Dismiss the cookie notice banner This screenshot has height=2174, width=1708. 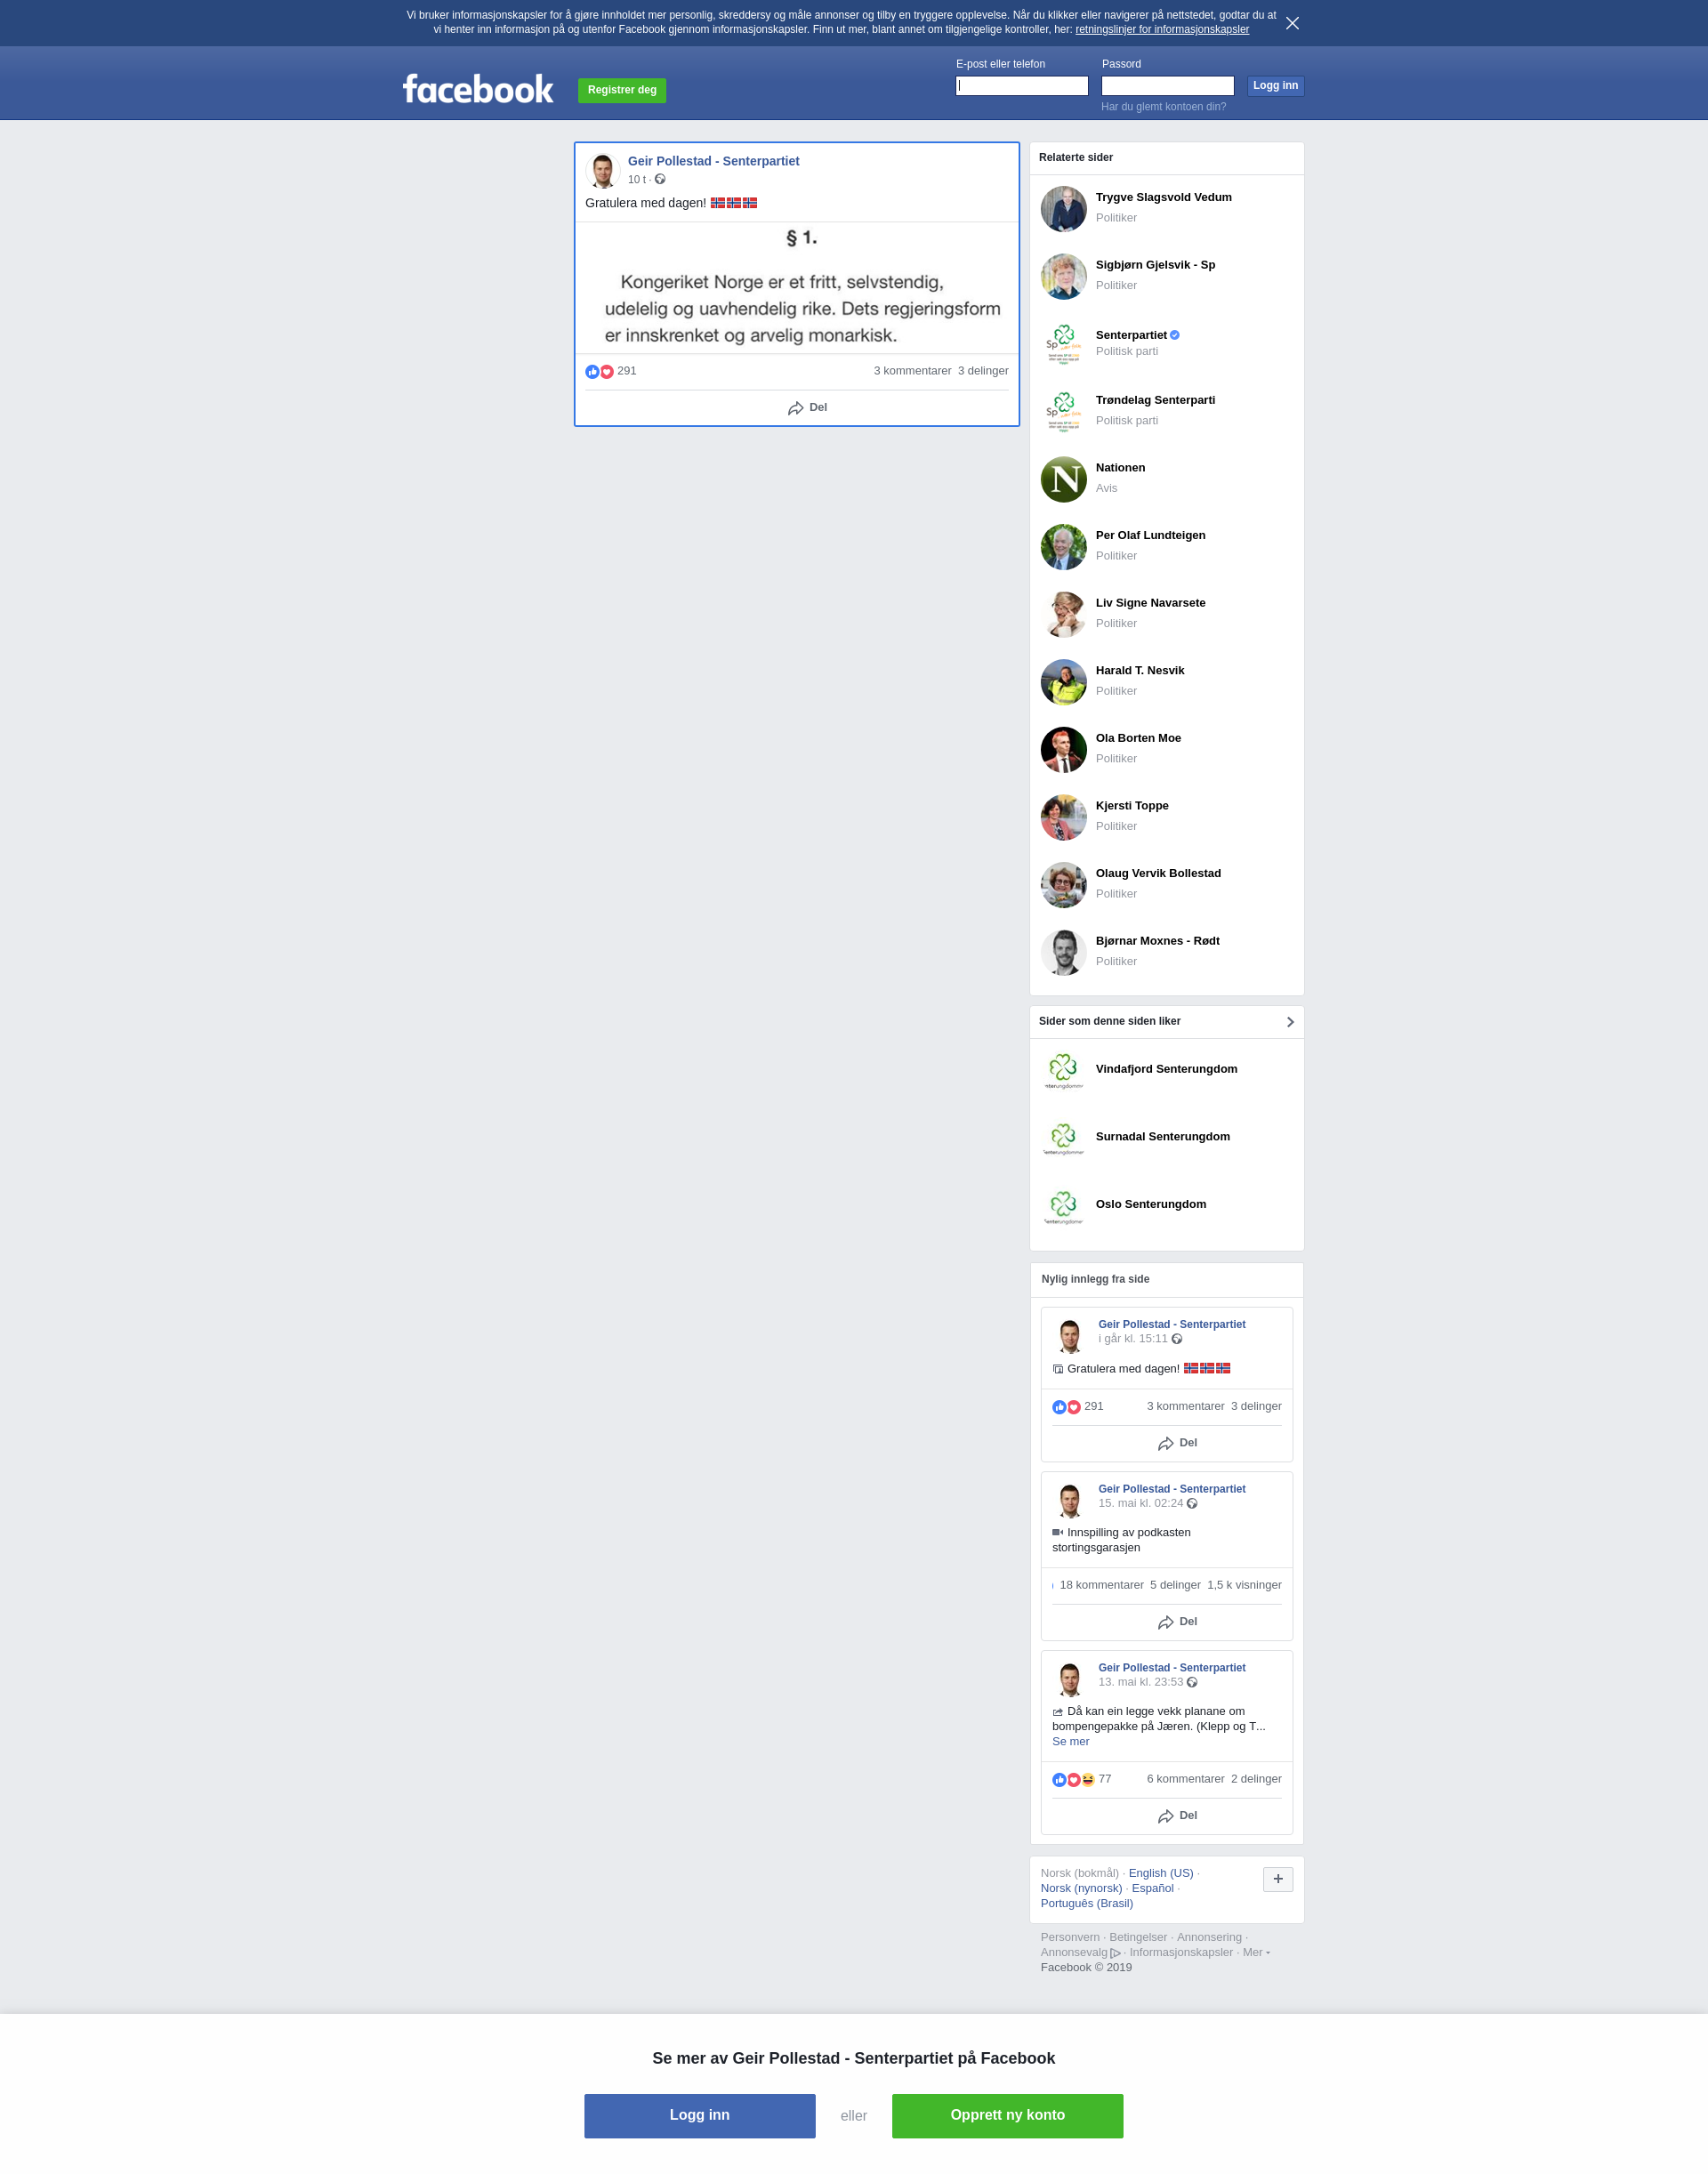click(x=1292, y=23)
